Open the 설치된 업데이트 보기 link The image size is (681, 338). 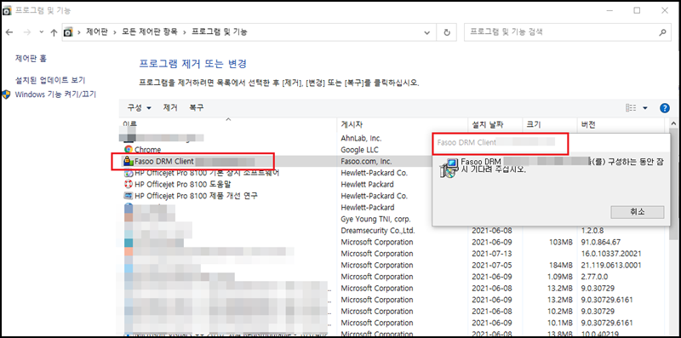[x=50, y=80]
